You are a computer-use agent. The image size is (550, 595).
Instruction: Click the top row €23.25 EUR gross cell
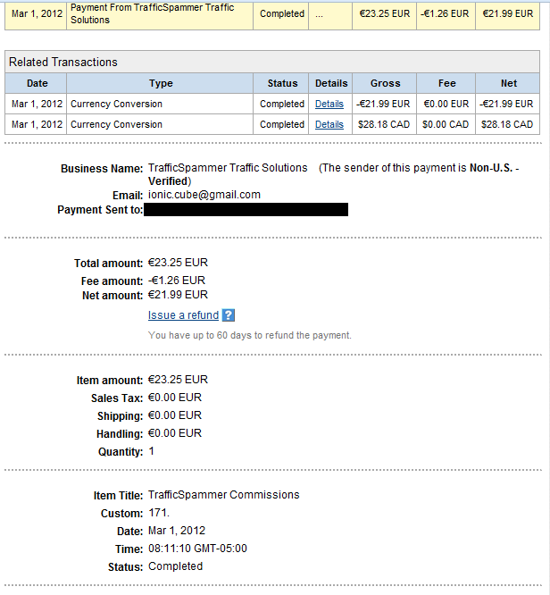tap(385, 13)
